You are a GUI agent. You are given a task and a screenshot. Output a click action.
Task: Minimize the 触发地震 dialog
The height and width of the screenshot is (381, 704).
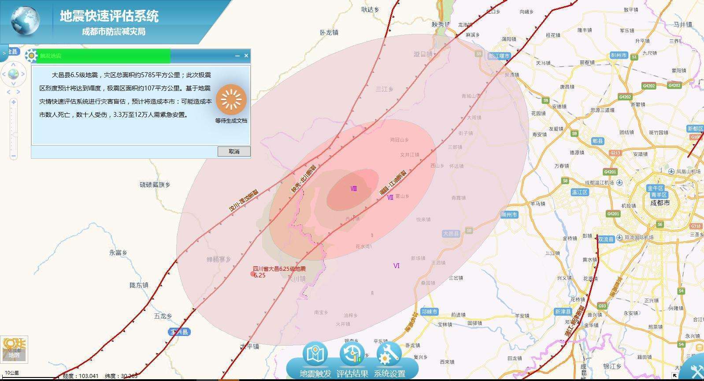pyautogui.click(x=237, y=56)
